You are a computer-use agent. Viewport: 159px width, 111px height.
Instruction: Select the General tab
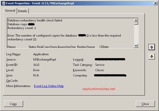(x=10, y=11)
